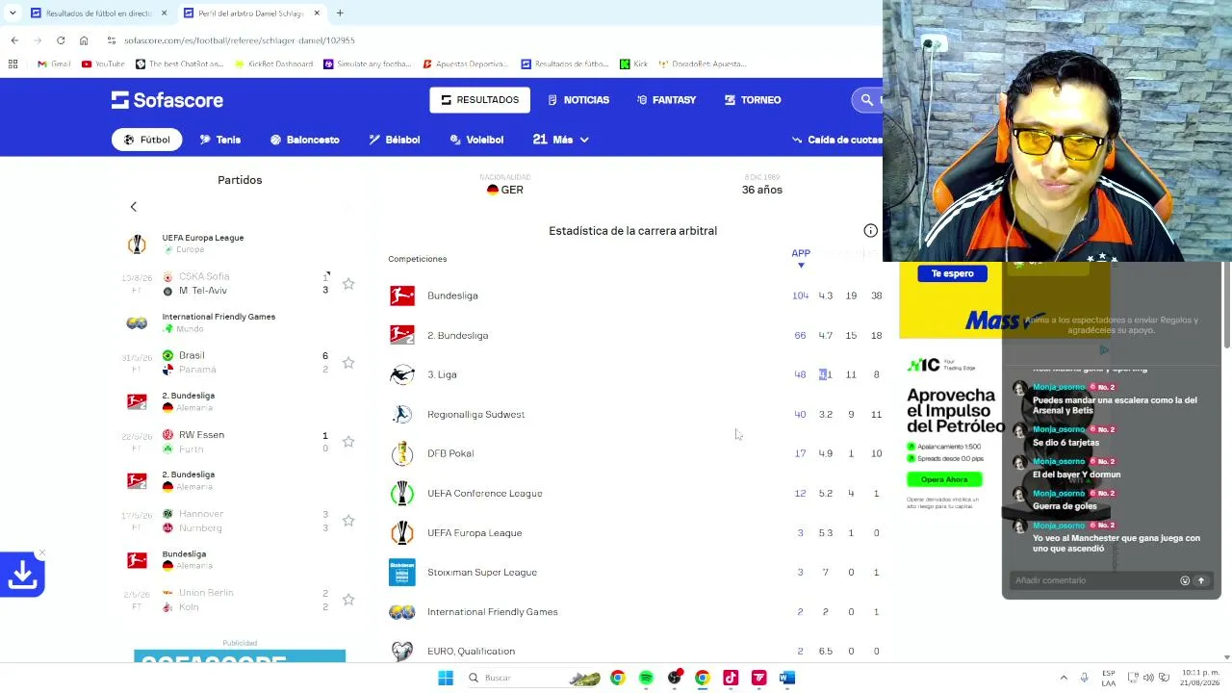Click the Regionalliga Sudwest logo
Viewport: 1232px width, 693px height.
[402, 414]
